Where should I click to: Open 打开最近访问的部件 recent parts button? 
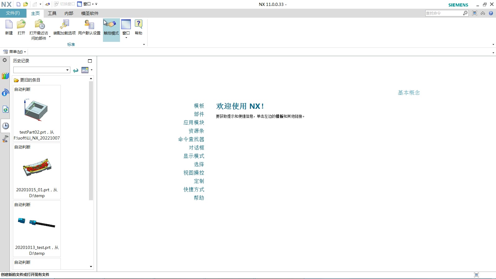click(39, 30)
